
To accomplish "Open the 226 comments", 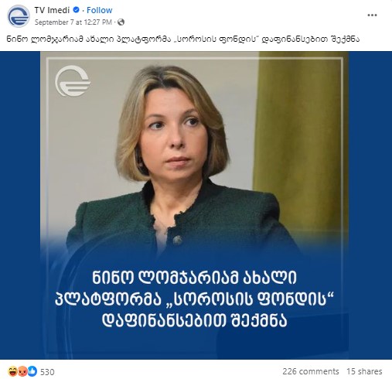I will (x=311, y=371).
